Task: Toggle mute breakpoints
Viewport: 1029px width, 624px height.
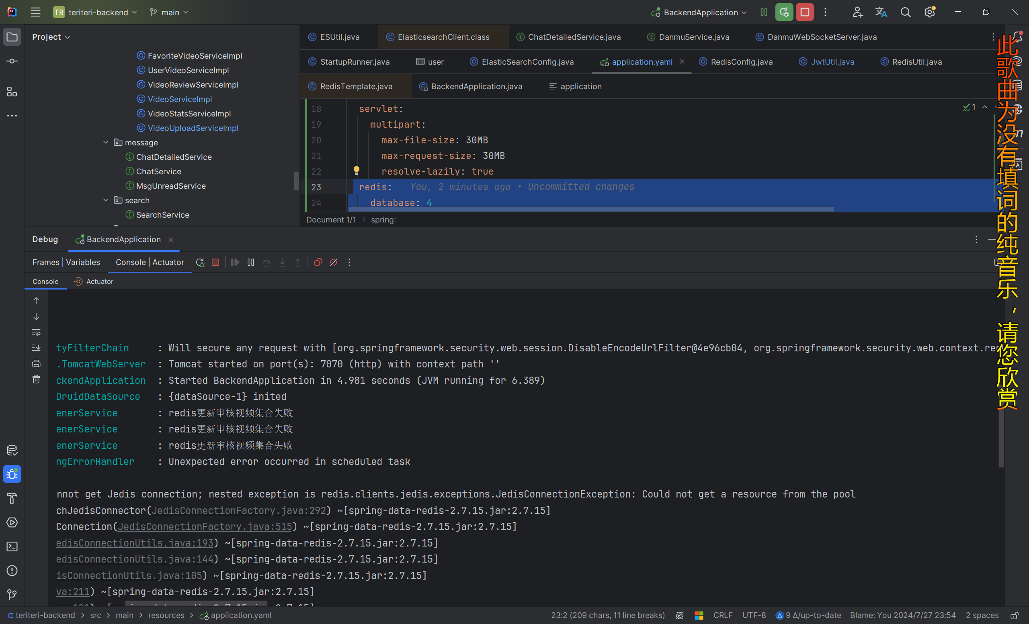Action: tap(334, 262)
